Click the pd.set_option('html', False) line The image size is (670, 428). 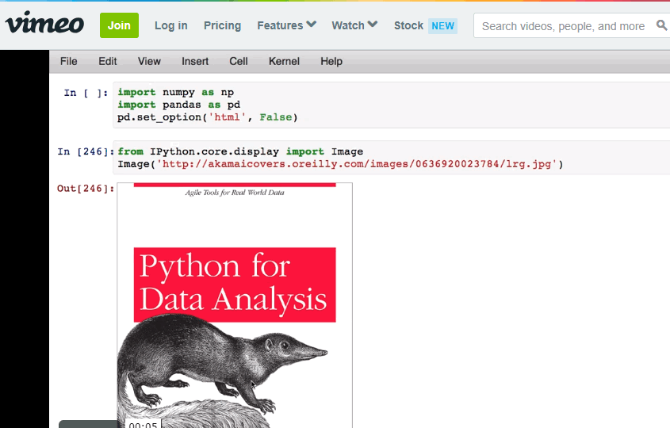click(207, 117)
